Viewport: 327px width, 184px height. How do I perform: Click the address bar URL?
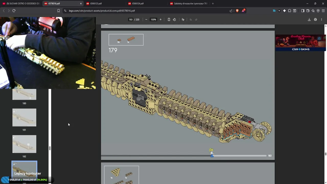(102, 11)
